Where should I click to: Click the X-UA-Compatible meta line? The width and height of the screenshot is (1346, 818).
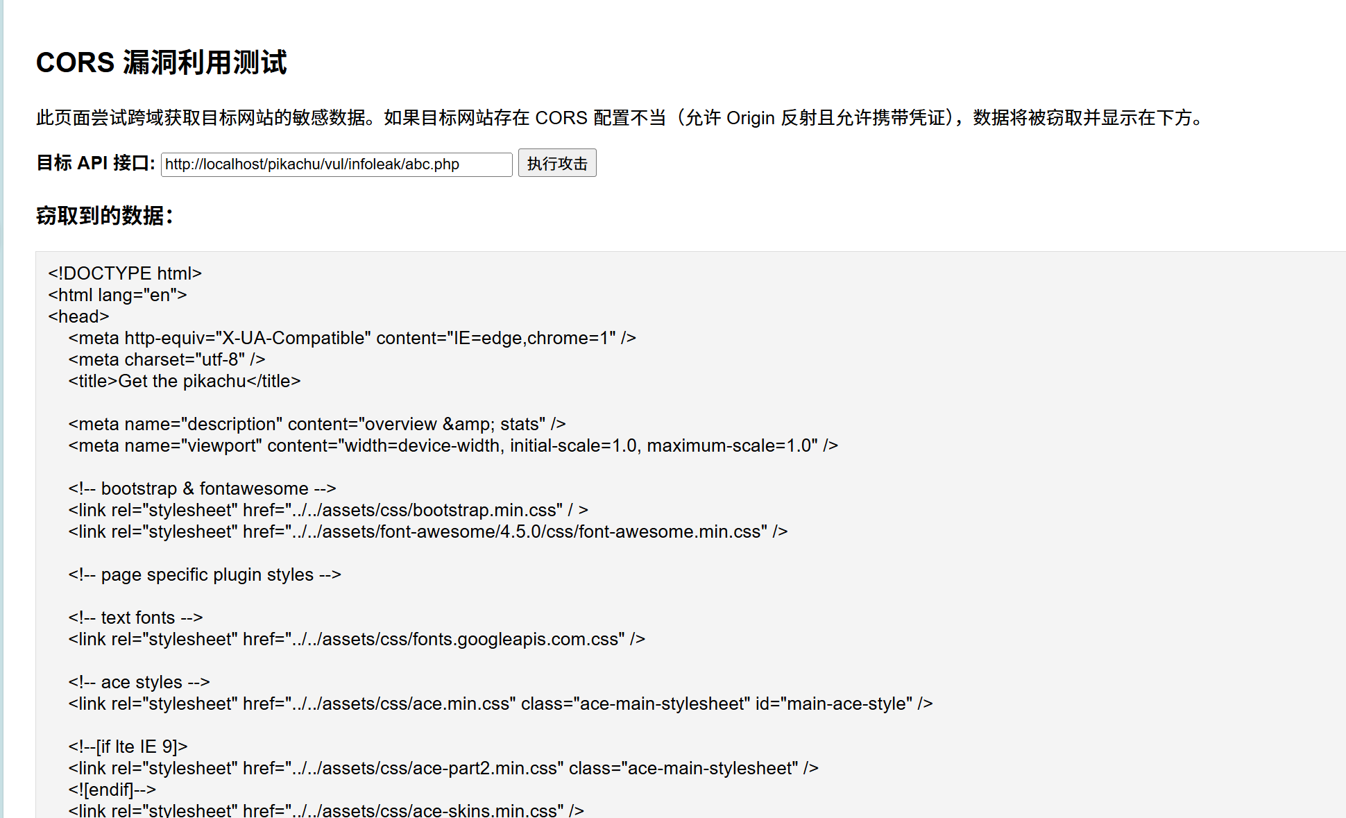click(352, 338)
